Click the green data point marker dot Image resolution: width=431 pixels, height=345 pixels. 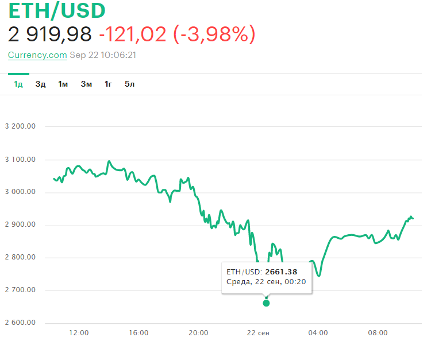pos(266,303)
